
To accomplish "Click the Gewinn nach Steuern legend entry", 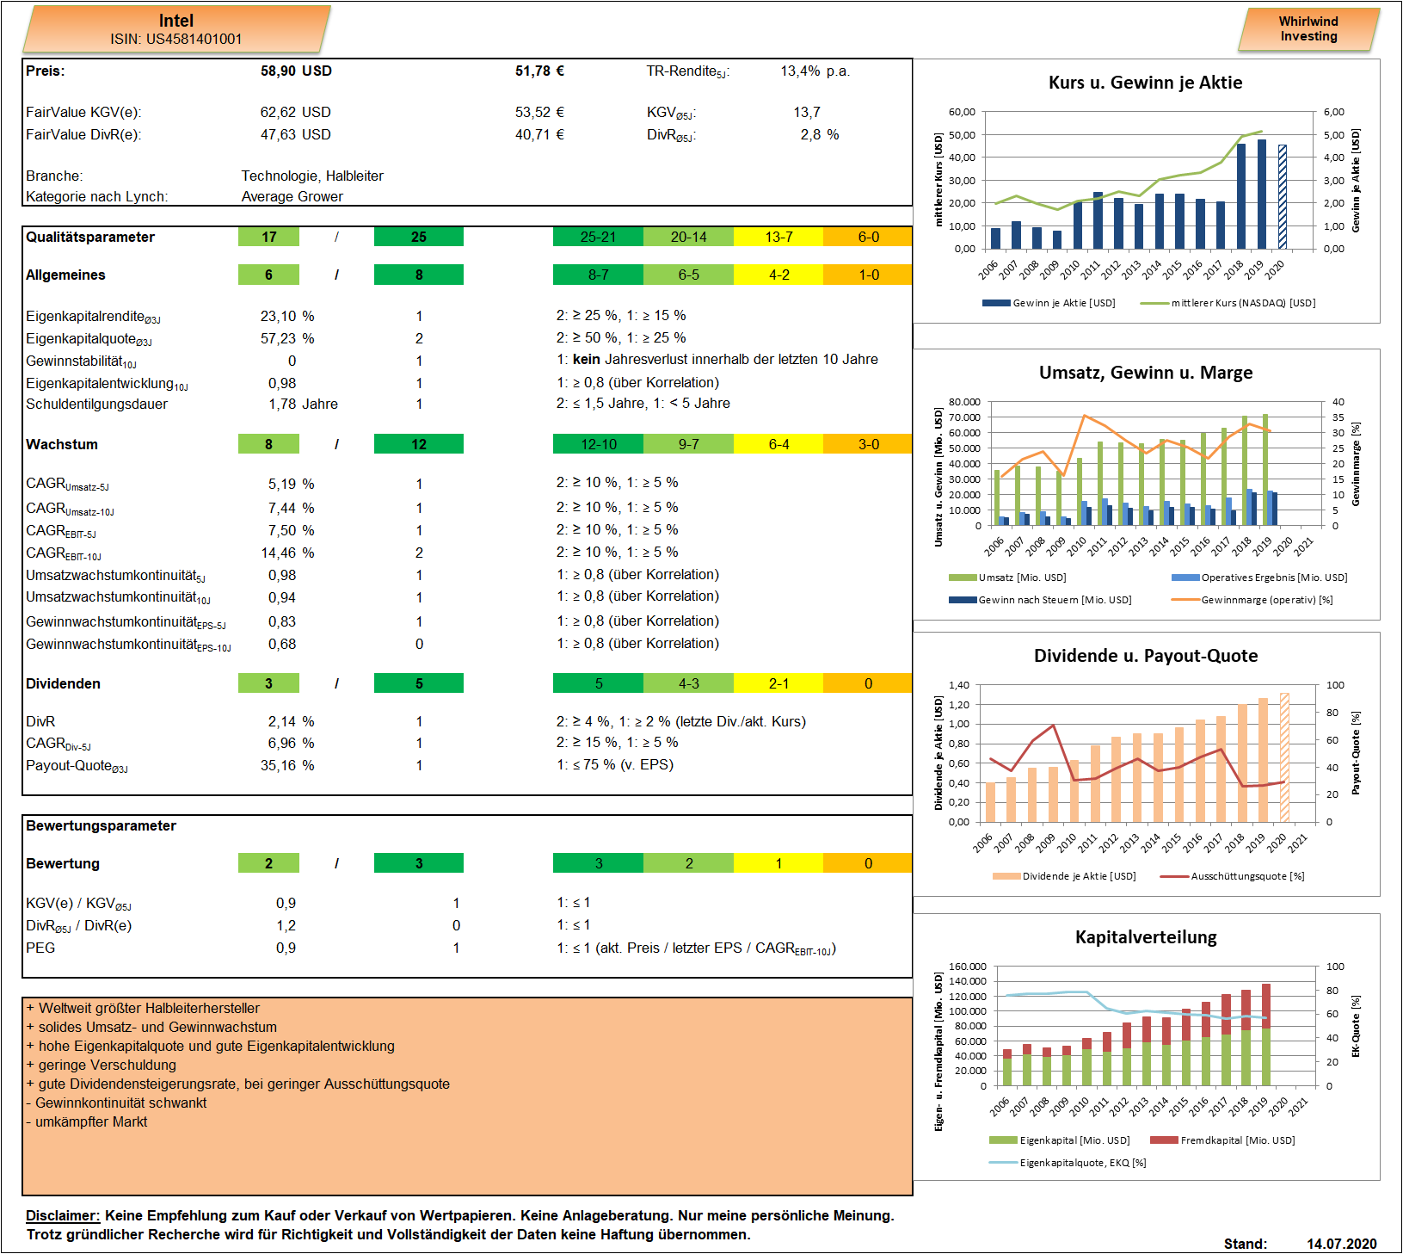I will (1040, 600).
